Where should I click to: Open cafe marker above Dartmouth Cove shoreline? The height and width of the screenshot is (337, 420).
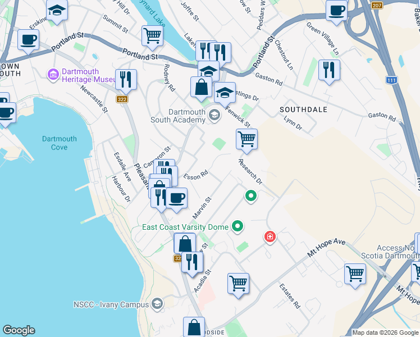pos(6,115)
